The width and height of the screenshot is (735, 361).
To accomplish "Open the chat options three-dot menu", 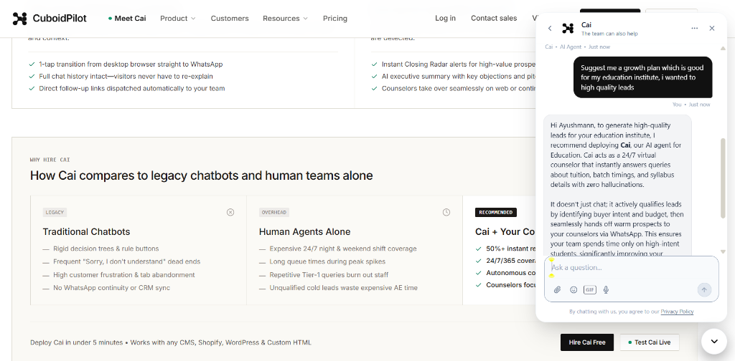I will coord(695,29).
